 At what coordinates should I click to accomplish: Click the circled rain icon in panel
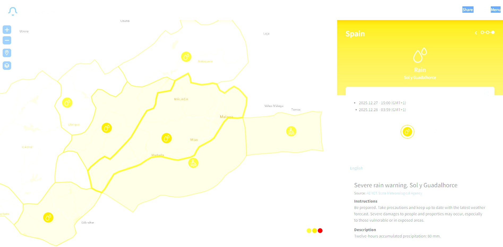pos(407,132)
